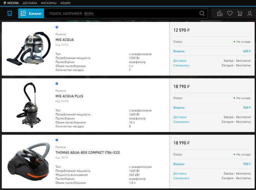Click product code Код: 91976
Image resolution: width=256 pixels, height=190 pixels.
click(62, 45)
